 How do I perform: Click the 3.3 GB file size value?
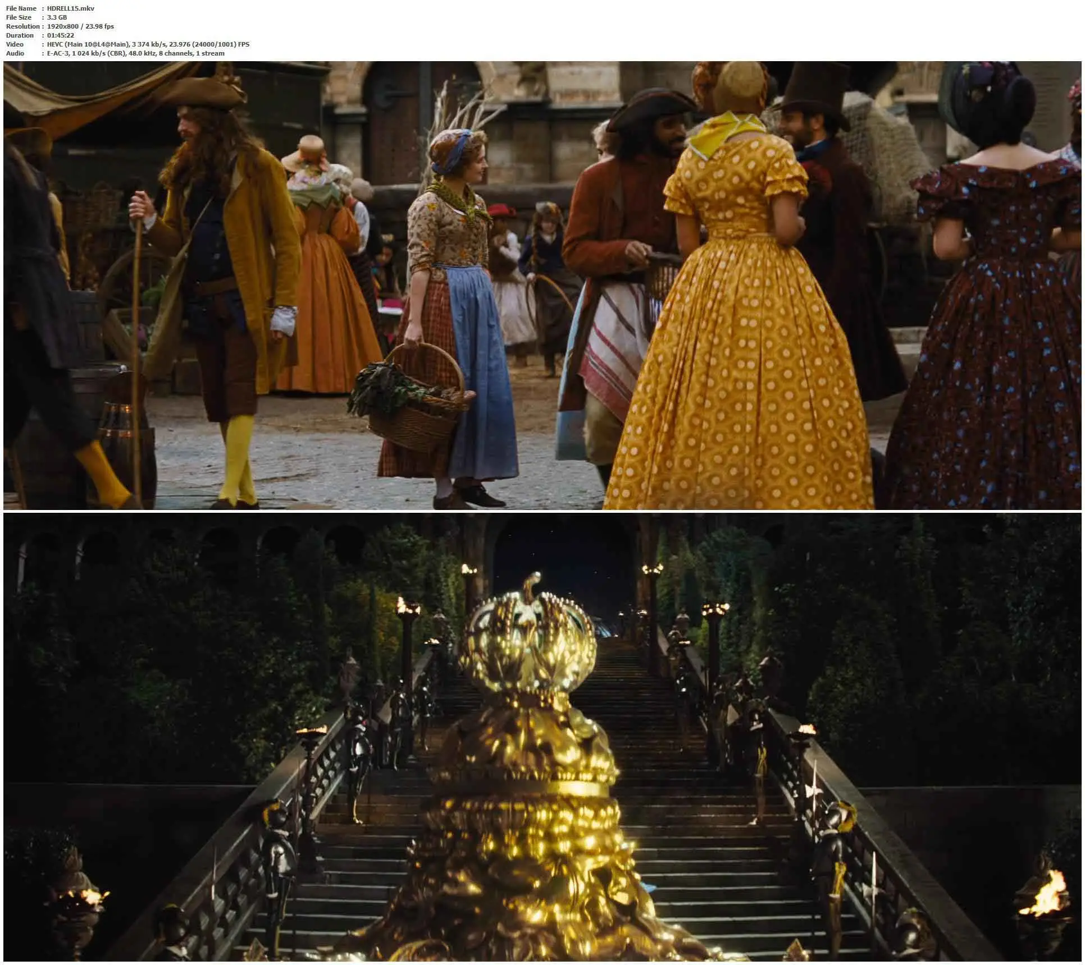coord(57,17)
